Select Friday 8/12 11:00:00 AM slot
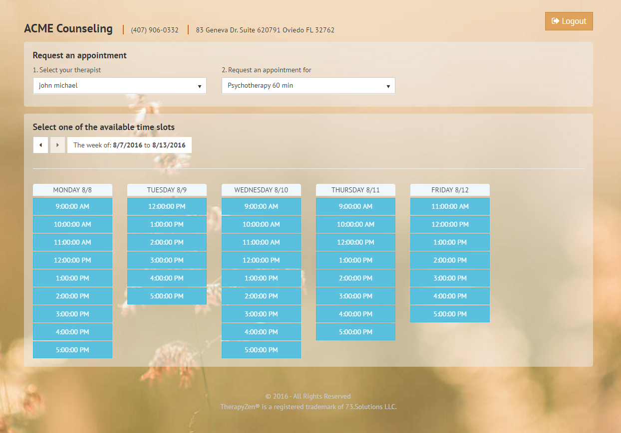621x433 pixels. [x=450, y=206]
